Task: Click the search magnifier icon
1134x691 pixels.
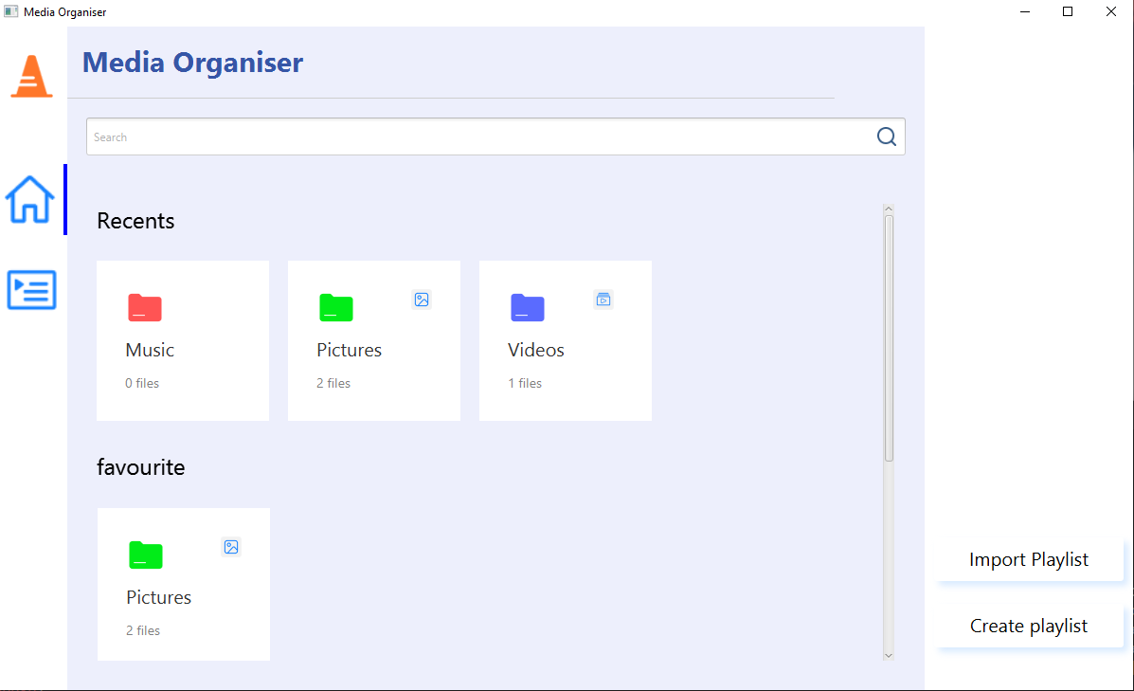Action: click(x=887, y=136)
